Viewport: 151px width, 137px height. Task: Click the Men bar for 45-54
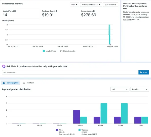point(97,120)
